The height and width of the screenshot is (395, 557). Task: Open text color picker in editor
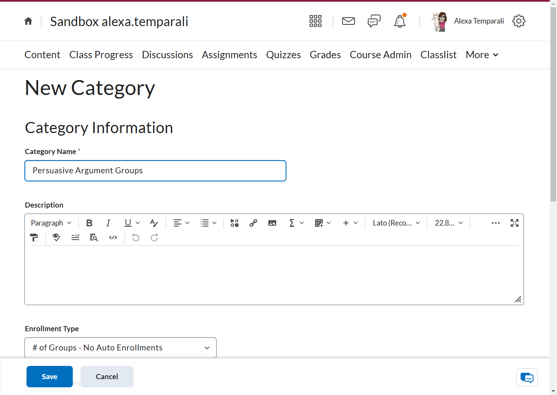click(x=154, y=223)
